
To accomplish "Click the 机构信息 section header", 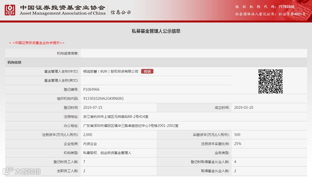I will coord(14,62).
